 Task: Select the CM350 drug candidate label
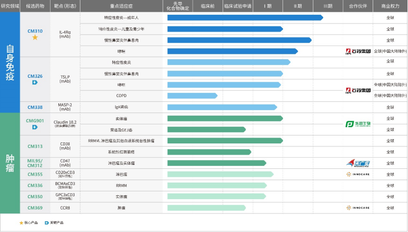point(35,197)
